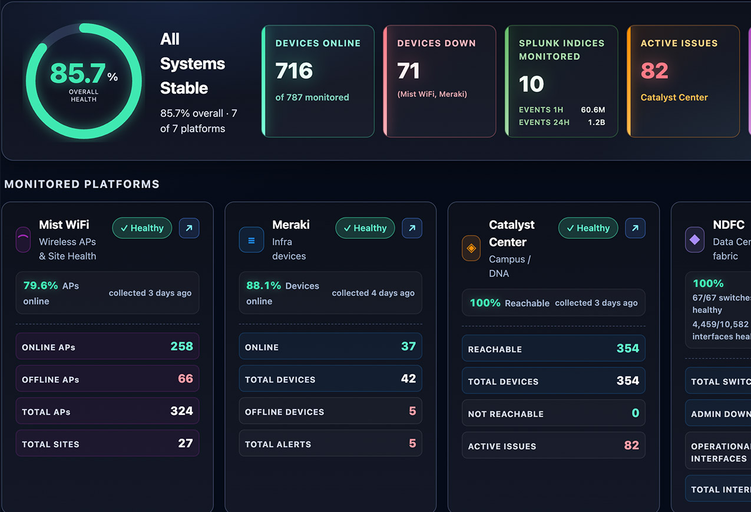This screenshot has width=751, height=512.
Task: Select the Total Sites row
Action: pyautogui.click(x=107, y=444)
